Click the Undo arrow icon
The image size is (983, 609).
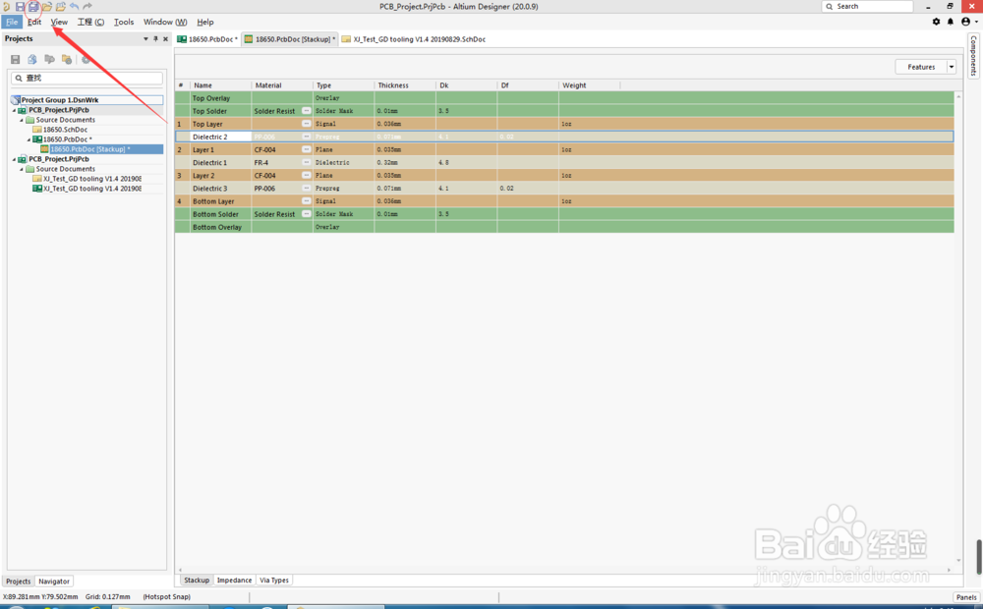[74, 7]
